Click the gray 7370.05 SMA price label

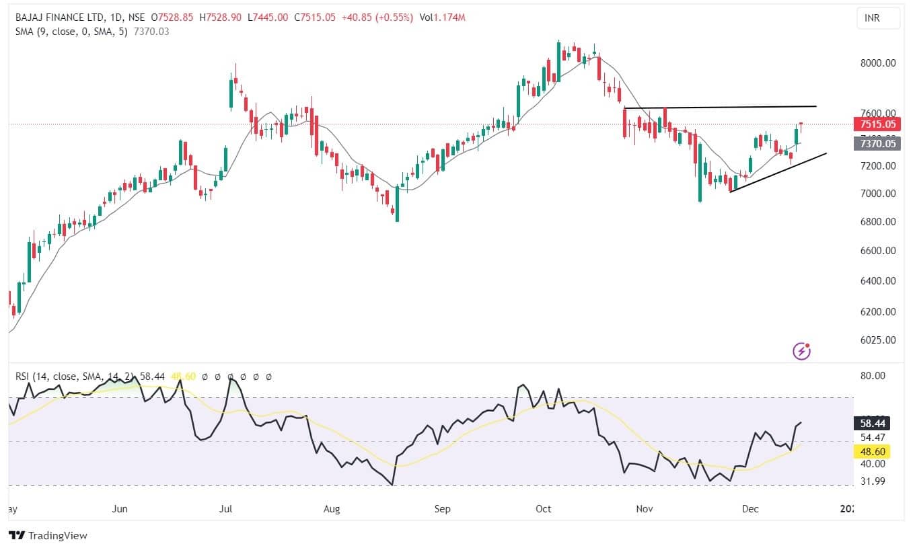pyautogui.click(x=876, y=143)
